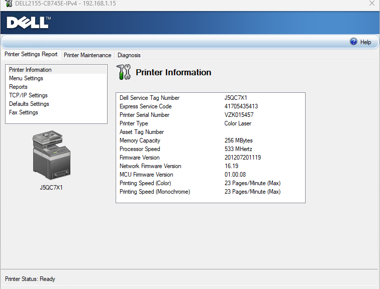380x289 pixels.
Task: Click the Firmware Version label
Action: [x=139, y=158]
